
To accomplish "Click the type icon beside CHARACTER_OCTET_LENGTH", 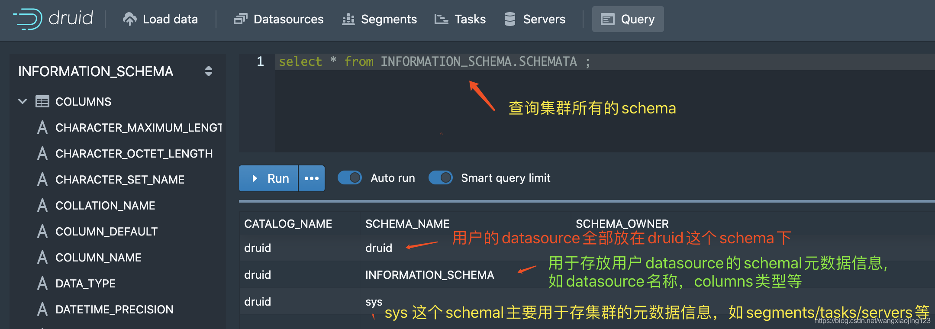I will (42, 154).
